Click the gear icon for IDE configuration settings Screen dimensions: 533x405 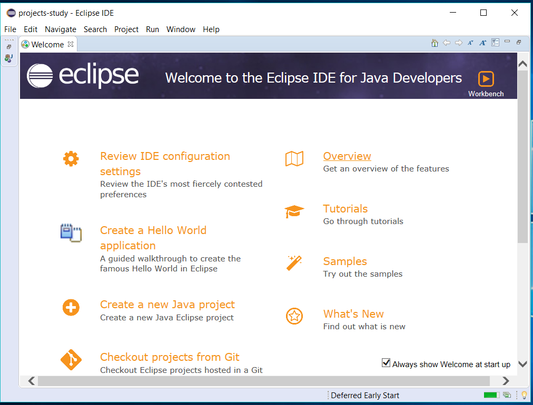[x=71, y=158]
